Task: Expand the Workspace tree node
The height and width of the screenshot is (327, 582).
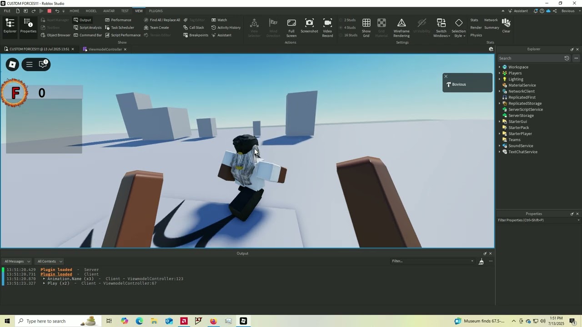Action: (x=499, y=67)
